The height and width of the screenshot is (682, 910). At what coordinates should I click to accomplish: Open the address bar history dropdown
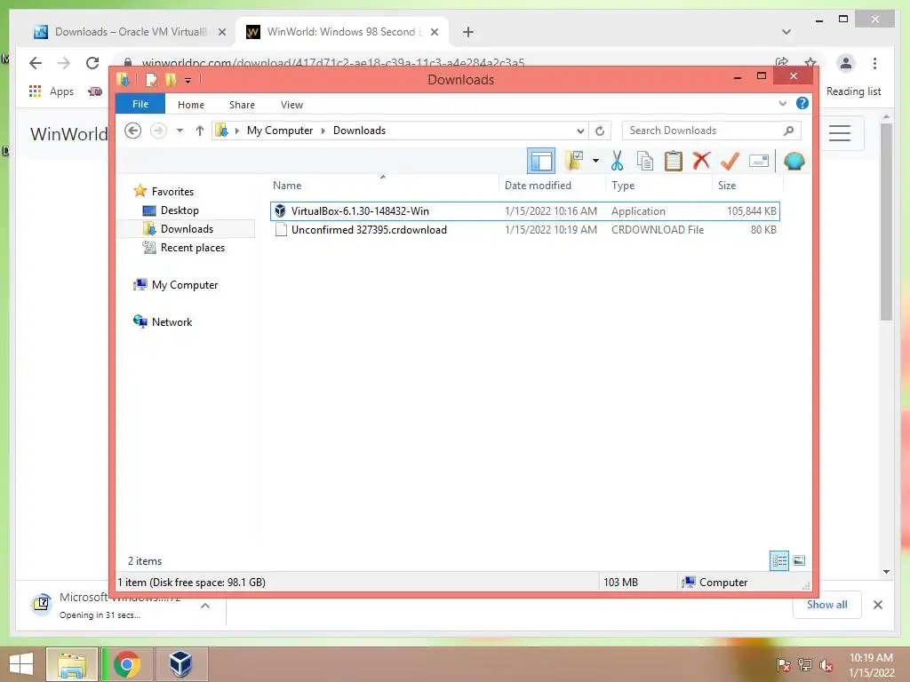(x=579, y=131)
